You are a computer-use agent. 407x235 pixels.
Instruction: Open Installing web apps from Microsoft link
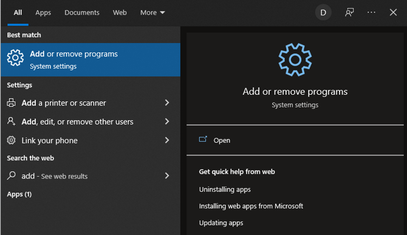(x=251, y=206)
